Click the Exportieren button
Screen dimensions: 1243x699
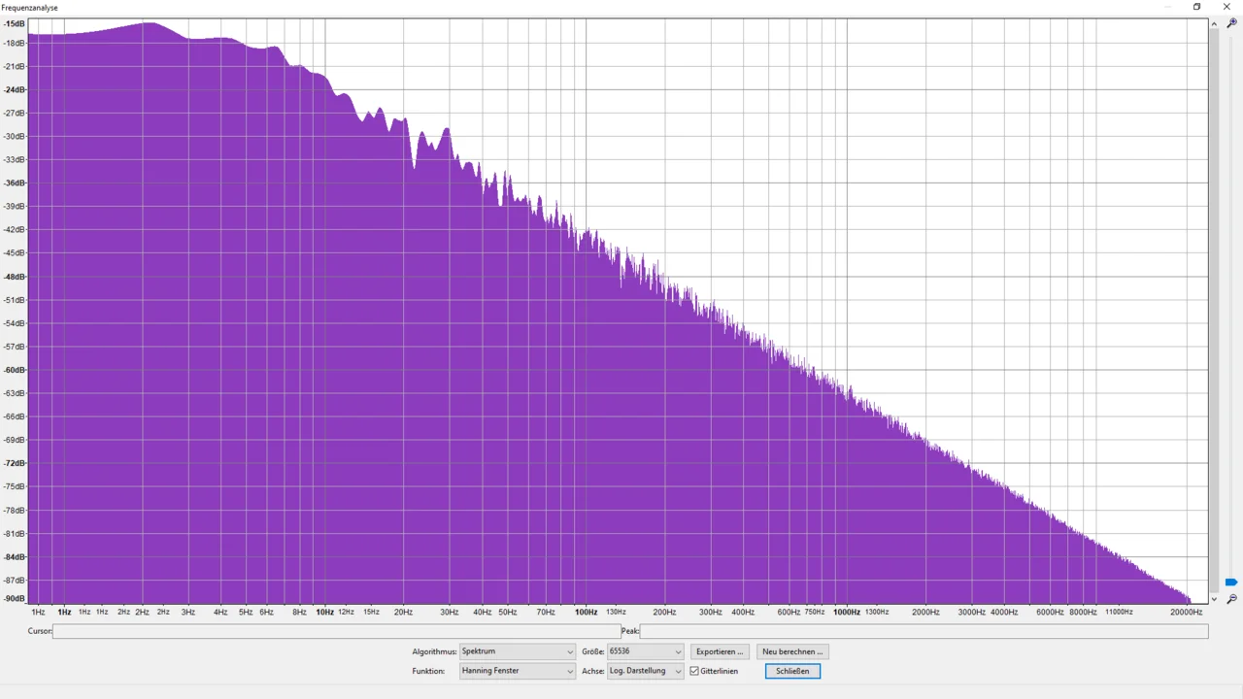(x=720, y=651)
